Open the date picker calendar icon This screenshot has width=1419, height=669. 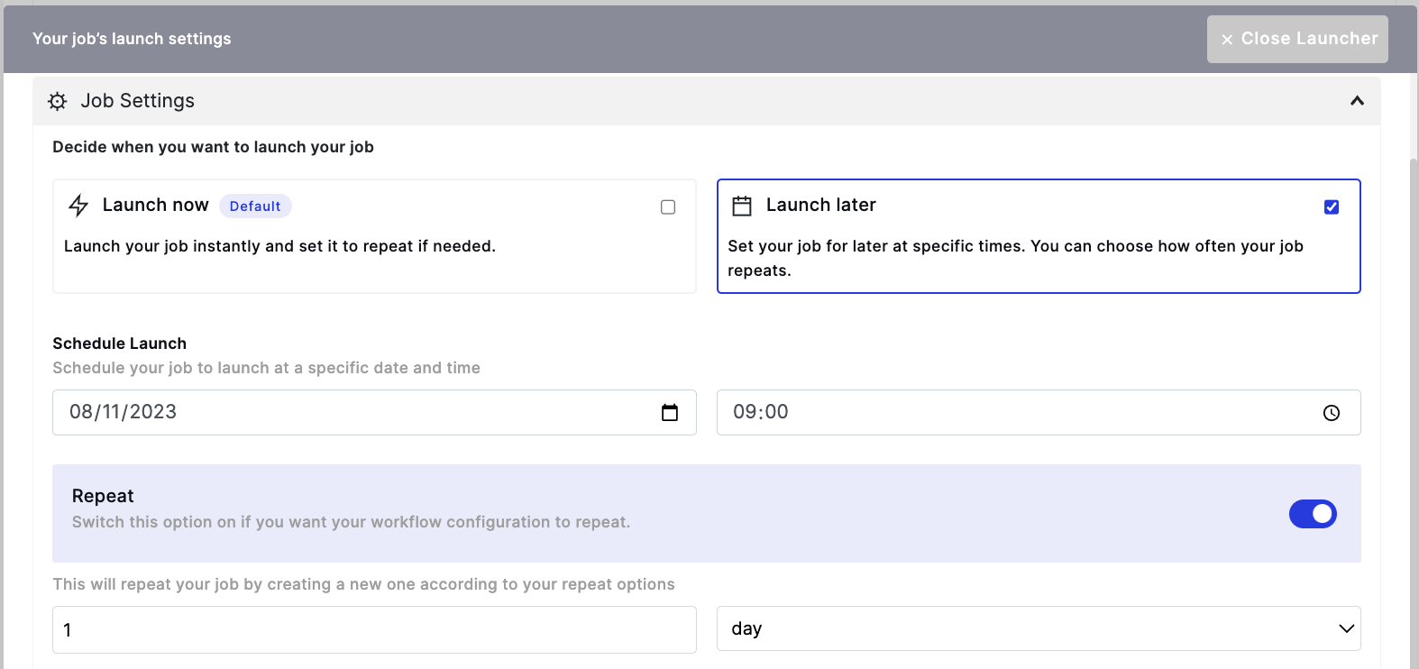click(x=670, y=413)
